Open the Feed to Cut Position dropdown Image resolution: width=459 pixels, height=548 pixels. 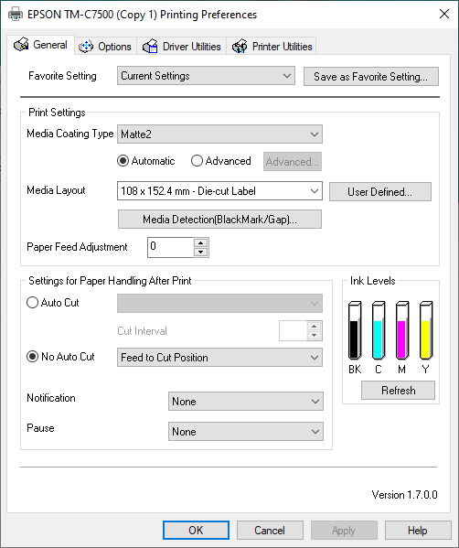(x=219, y=357)
